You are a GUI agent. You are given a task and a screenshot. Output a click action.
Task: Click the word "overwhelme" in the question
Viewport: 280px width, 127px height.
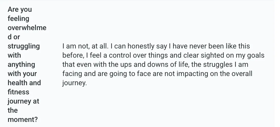click(x=27, y=28)
